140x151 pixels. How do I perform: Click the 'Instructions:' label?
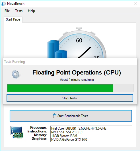[x=37, y=131]
